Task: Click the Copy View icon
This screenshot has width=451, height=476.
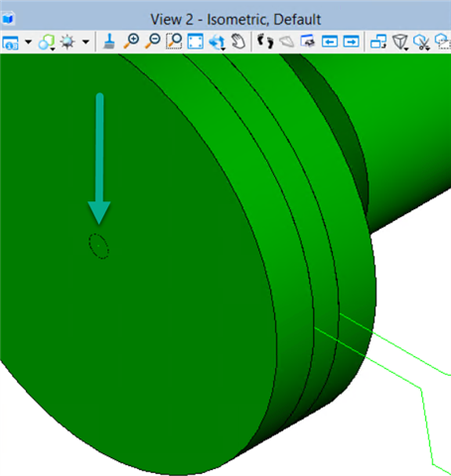Action: [x=378, y=42]
